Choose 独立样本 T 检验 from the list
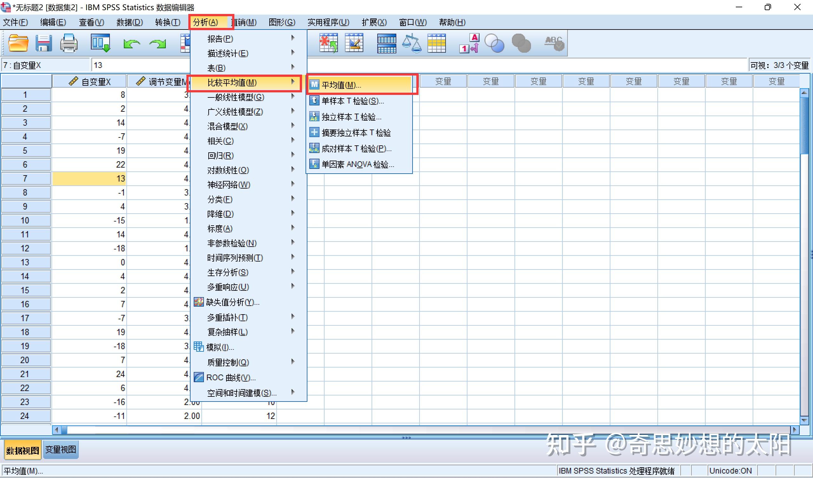This screenshot has width=813, height=478. point(350,116)
